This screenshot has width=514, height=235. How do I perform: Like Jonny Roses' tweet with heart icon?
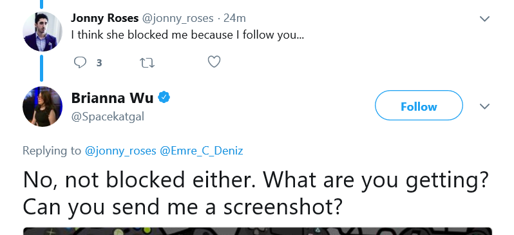click(x=214, y=62)
